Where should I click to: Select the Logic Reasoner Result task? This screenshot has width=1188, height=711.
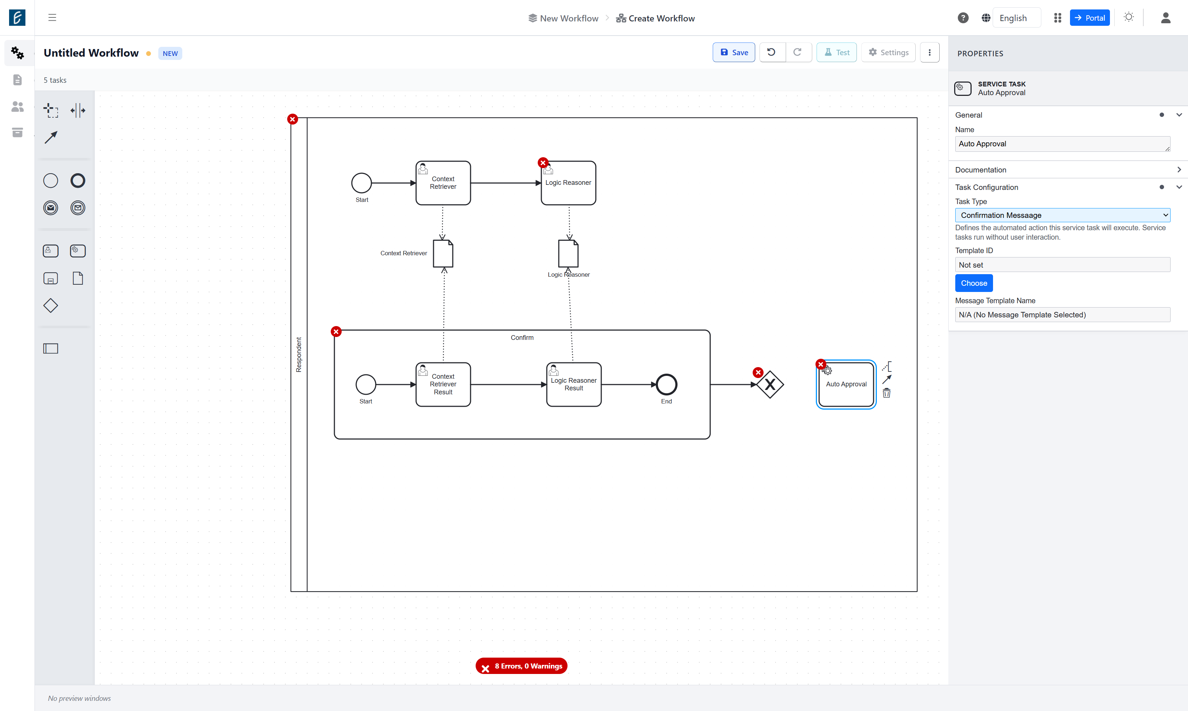coord(574,385)
